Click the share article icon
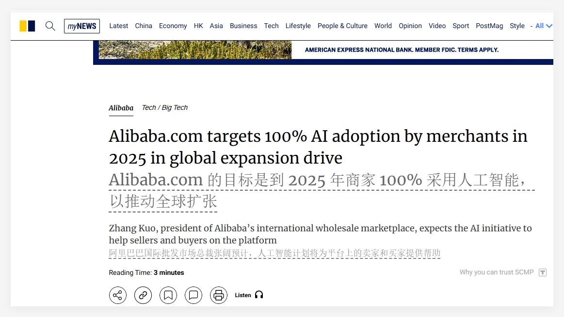The image size is (564, 317). (x=117, y=295)
